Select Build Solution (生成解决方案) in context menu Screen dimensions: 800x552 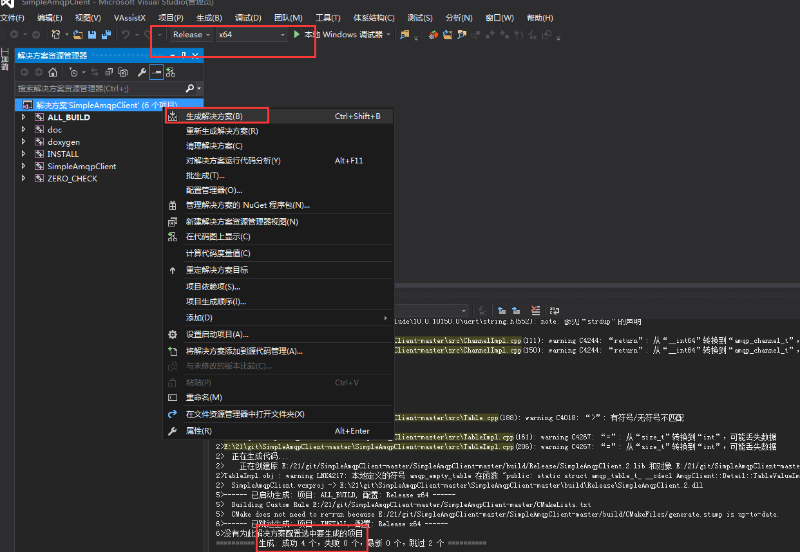click(x=278, y=116)
